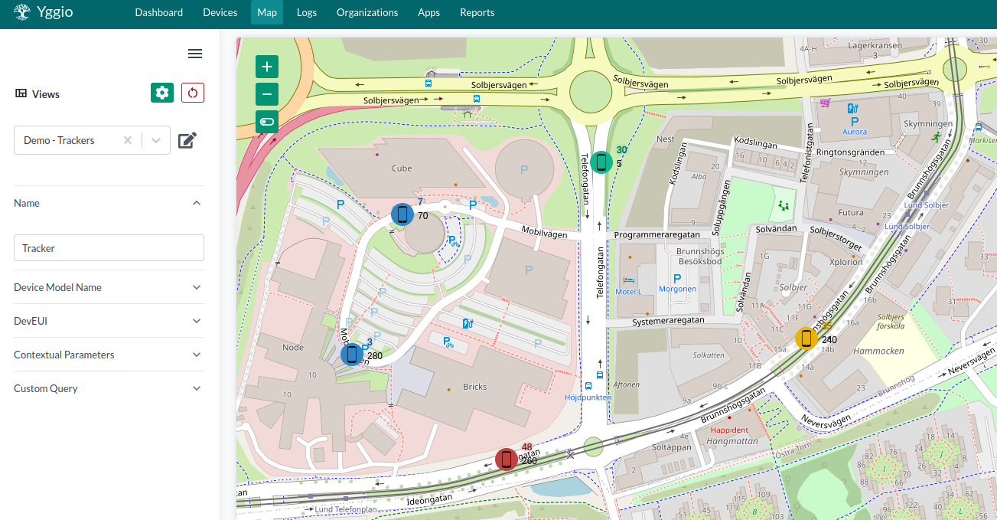Collapse sidebar with hamburger menu icon
Screen dimensions: 997x520
click(195, 54)
